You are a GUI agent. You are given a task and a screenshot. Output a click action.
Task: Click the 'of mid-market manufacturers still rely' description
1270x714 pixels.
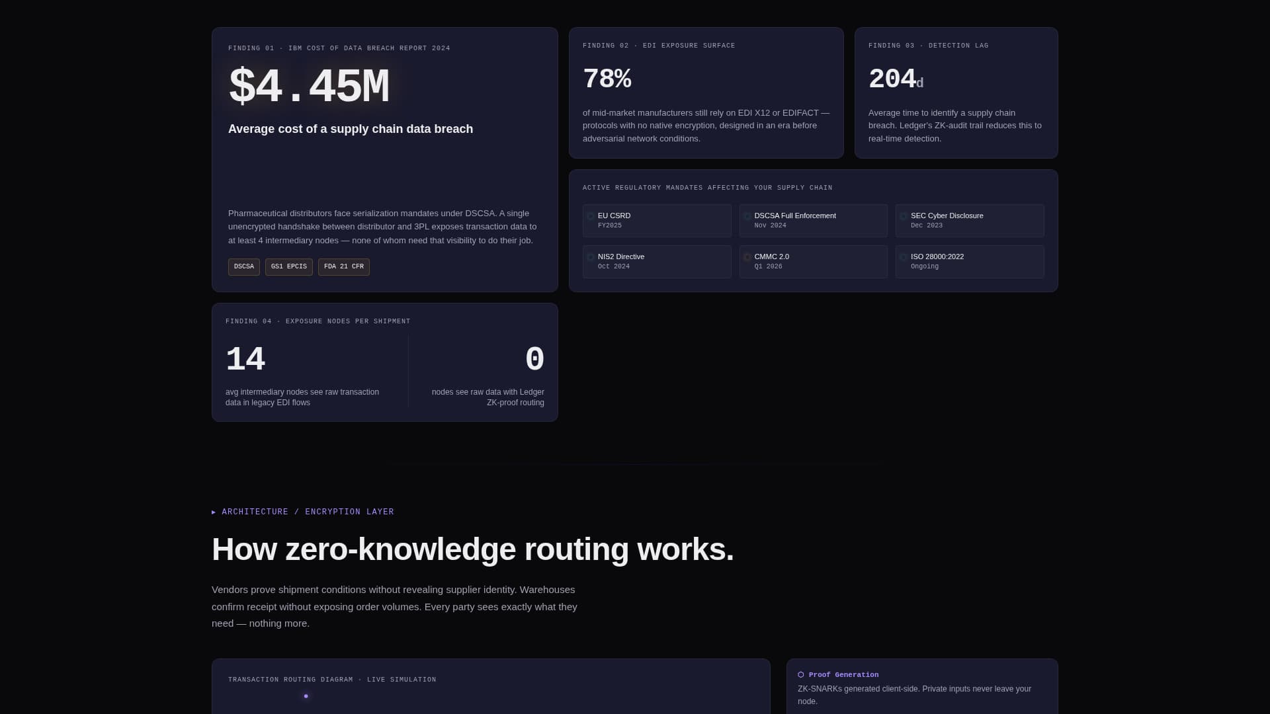[706, 126]
